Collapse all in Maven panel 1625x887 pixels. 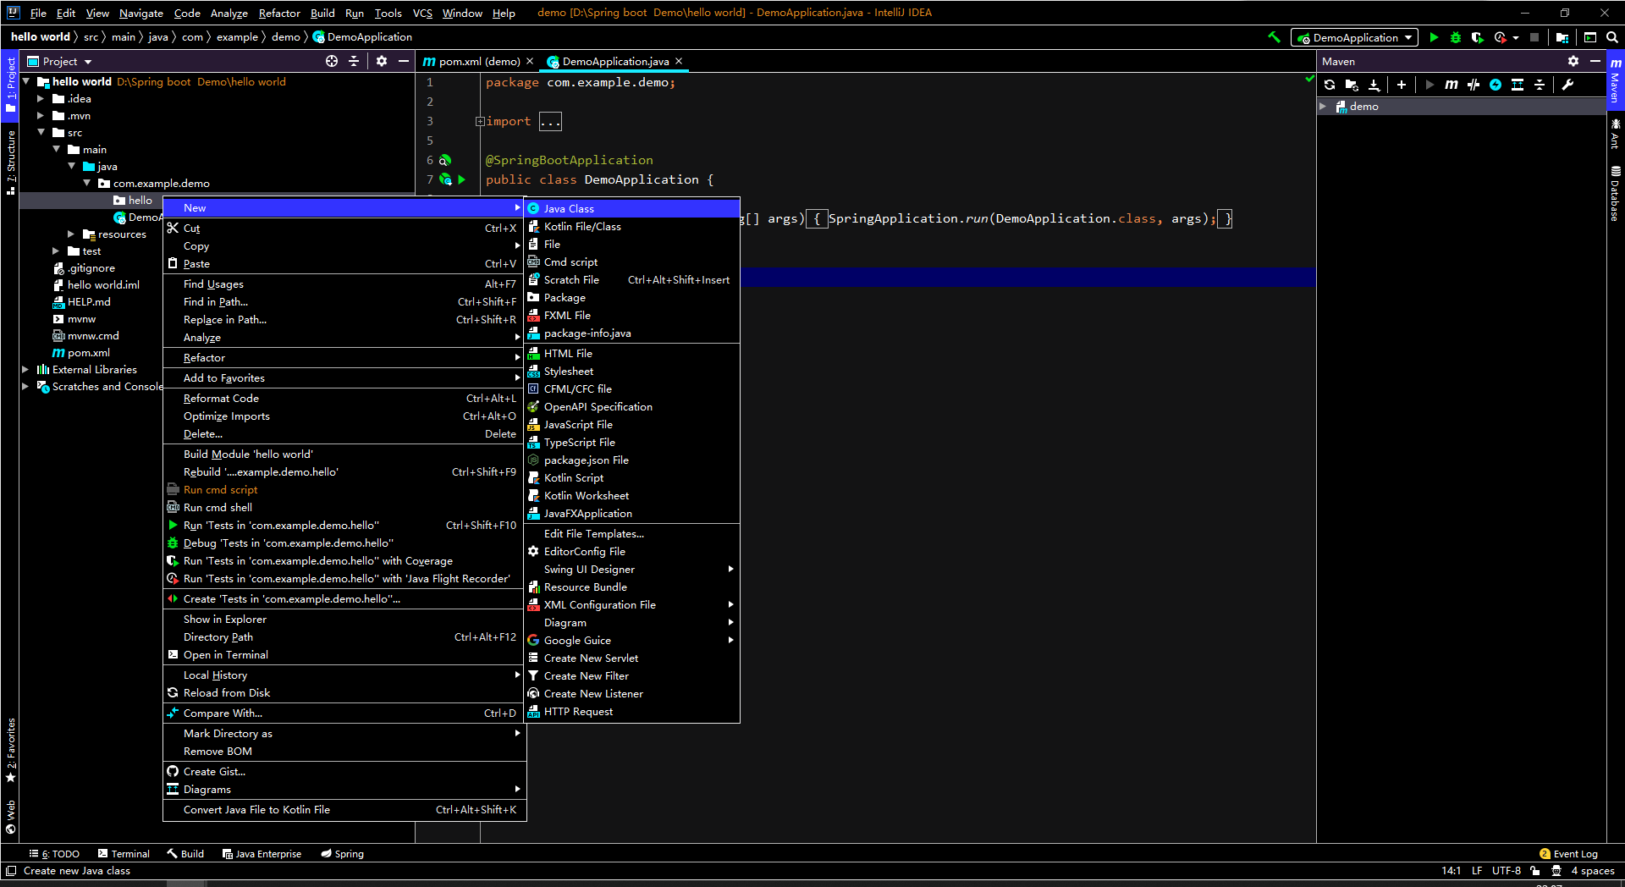coord(1540,85)
